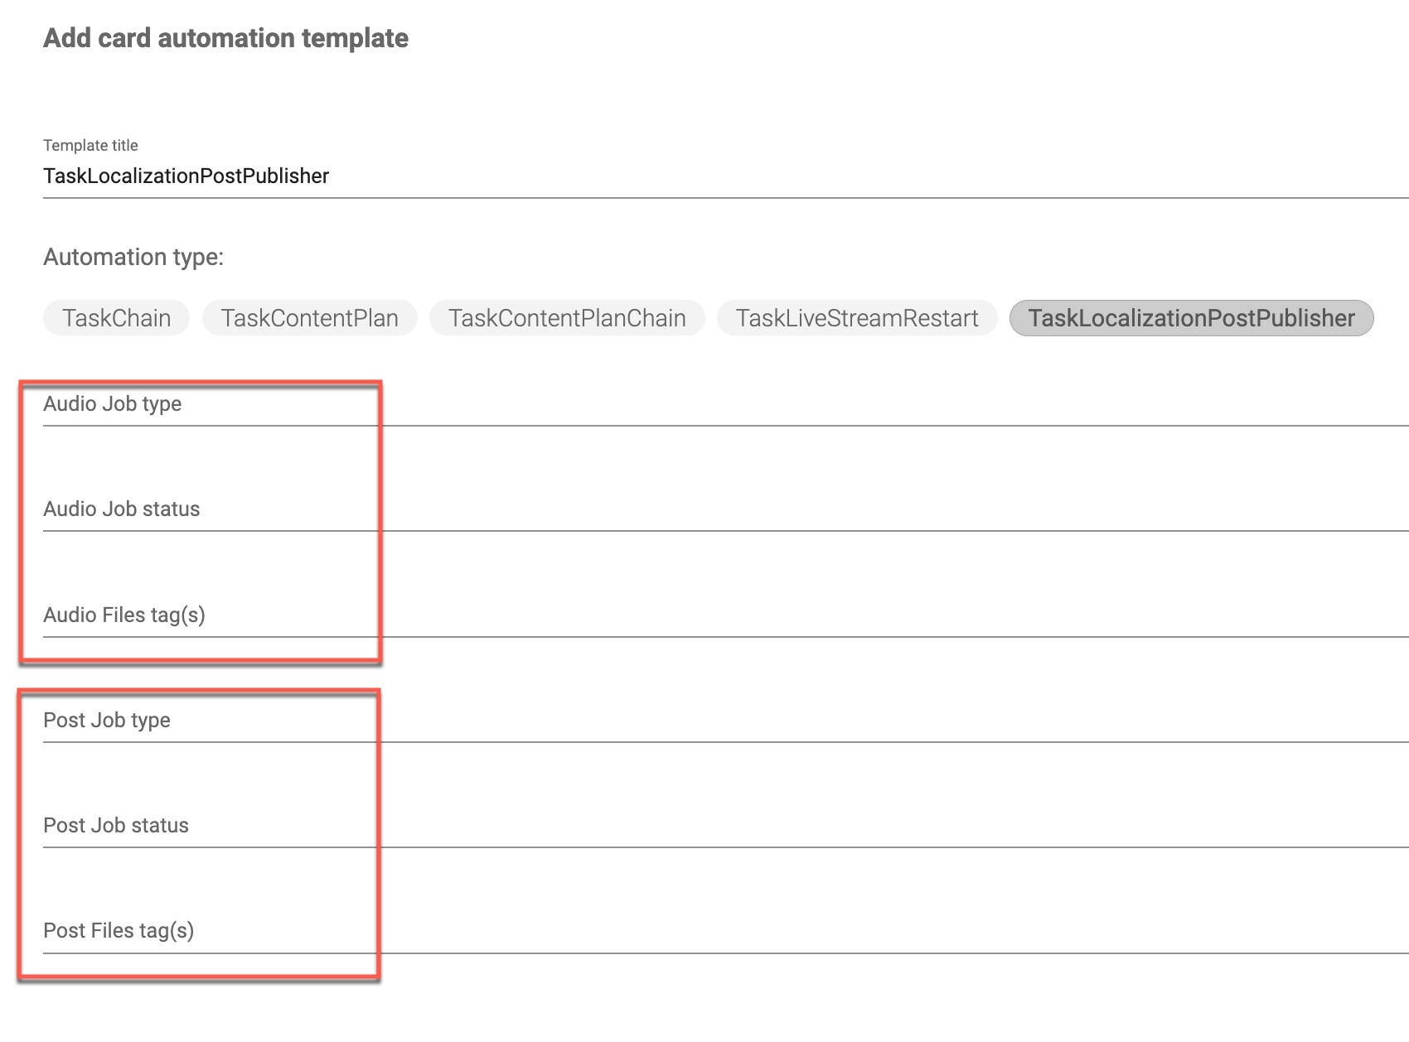Click the small 'Template title' label
Viewport: 1409px width, 1042px height.
pos(90,146)
